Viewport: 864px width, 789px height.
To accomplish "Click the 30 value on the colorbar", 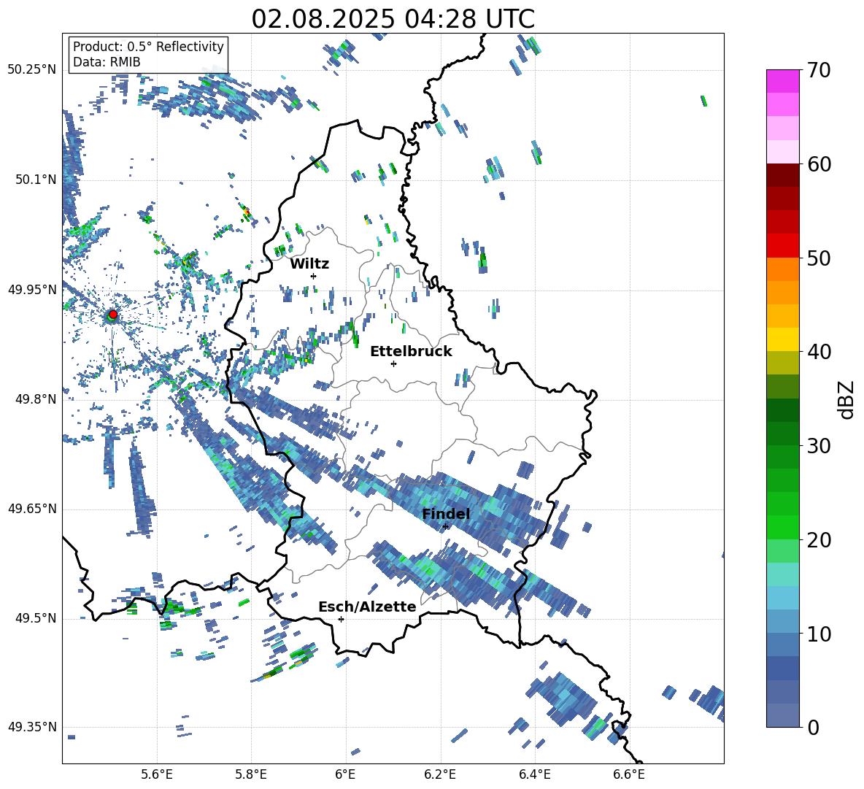I will 819,446.
